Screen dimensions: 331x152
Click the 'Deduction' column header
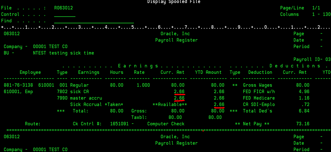[x=260, y=72]
